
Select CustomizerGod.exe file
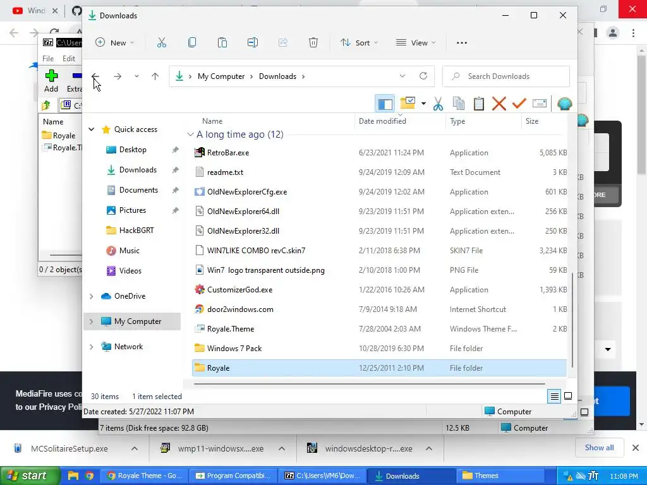coord(379,290)
